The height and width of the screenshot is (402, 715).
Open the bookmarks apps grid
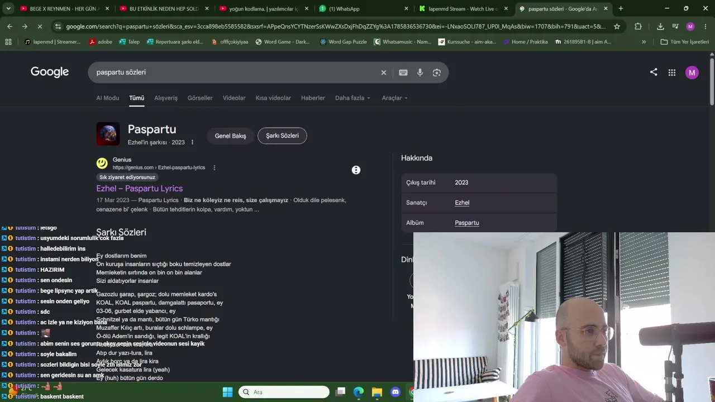(x=8, y=42)
